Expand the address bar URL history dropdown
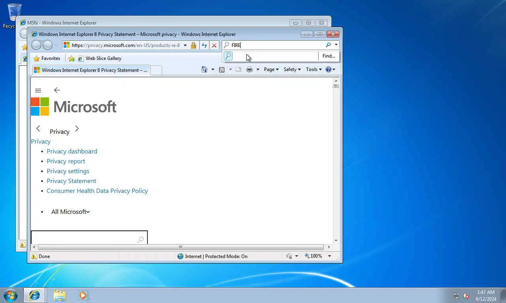 pyautogui.click(x=185, y=45)
